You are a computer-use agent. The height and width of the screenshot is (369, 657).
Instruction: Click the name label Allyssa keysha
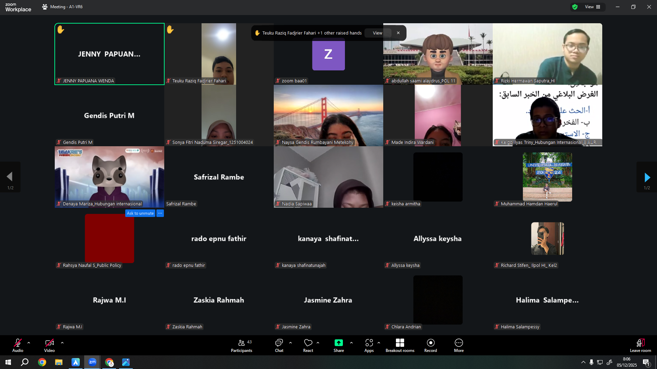pos(405,265)
